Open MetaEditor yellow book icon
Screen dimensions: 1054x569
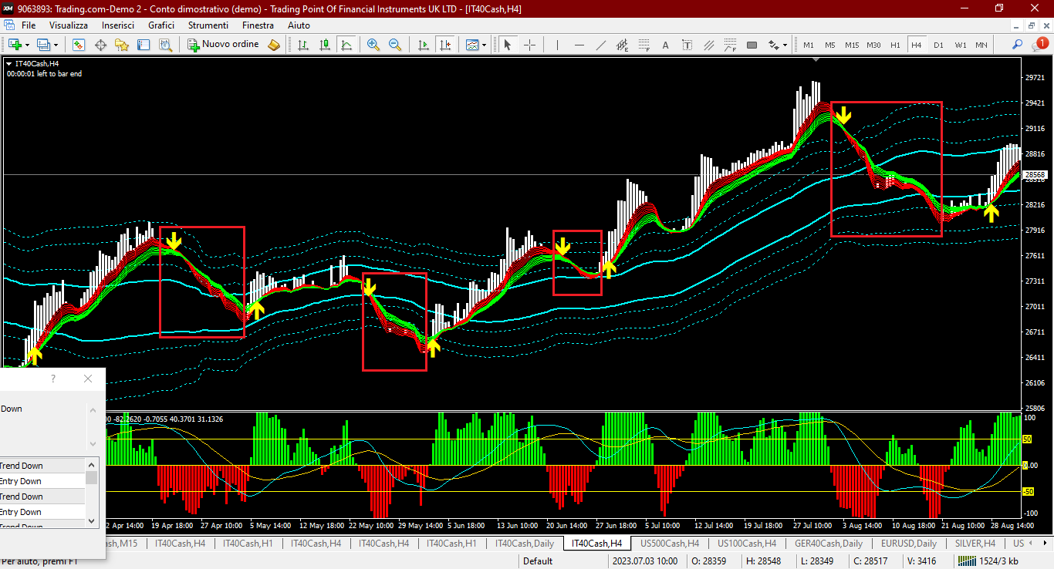(274, 45)
